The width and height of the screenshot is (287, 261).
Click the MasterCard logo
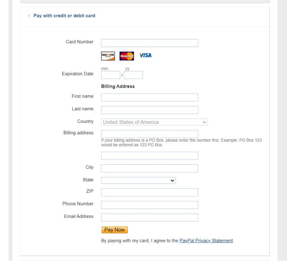(126, 56)
